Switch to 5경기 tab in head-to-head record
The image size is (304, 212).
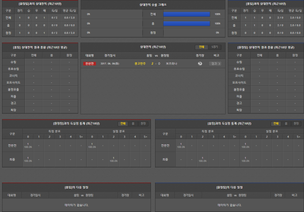(215, 46)
